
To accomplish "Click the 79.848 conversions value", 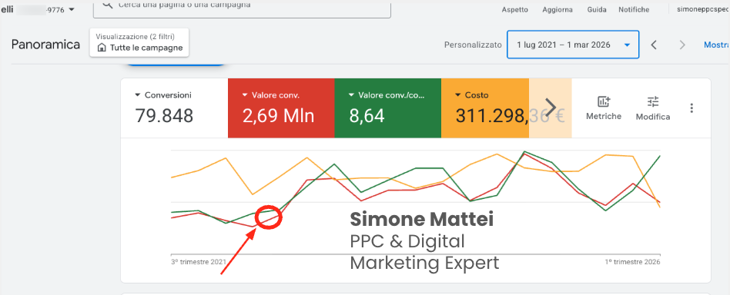I will [164, 116].
